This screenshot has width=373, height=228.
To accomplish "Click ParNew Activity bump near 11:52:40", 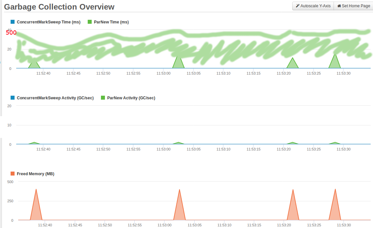I will pyautogui.click(x=34, y=143).
